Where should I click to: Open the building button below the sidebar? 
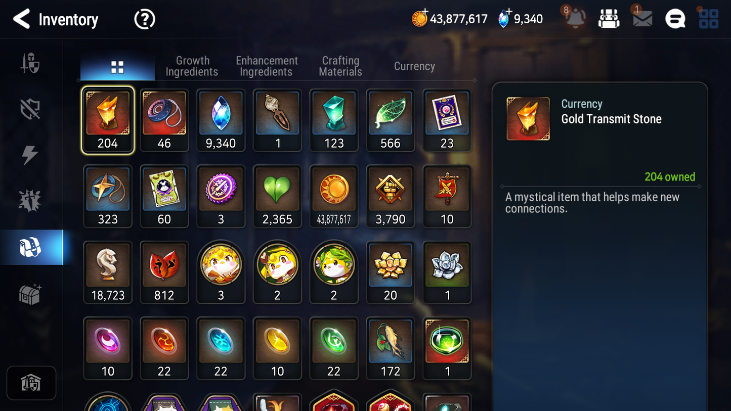tap(31, 383)
